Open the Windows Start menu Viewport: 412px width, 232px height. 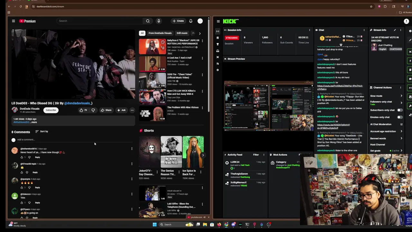pyautogui.click(x=154, y=225)
